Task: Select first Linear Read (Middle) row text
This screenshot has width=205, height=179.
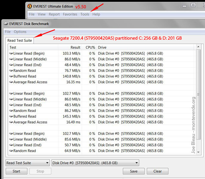Action: [x=30, y=59]
